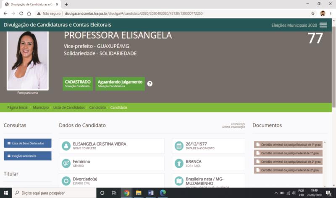Viewport: 336px width, 198px height.
Task: Click the icon beside BRANCA
Action: (x=179, y=164)
